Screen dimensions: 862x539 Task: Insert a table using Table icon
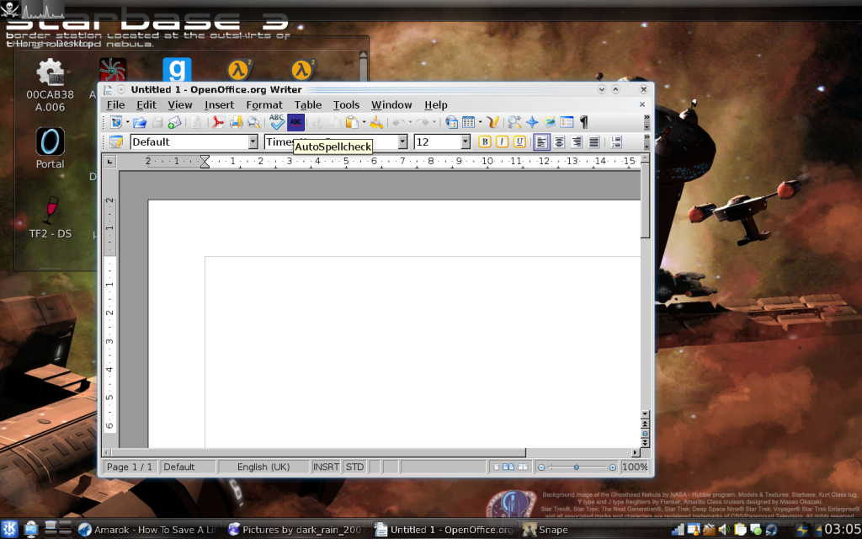coord(468,122)
